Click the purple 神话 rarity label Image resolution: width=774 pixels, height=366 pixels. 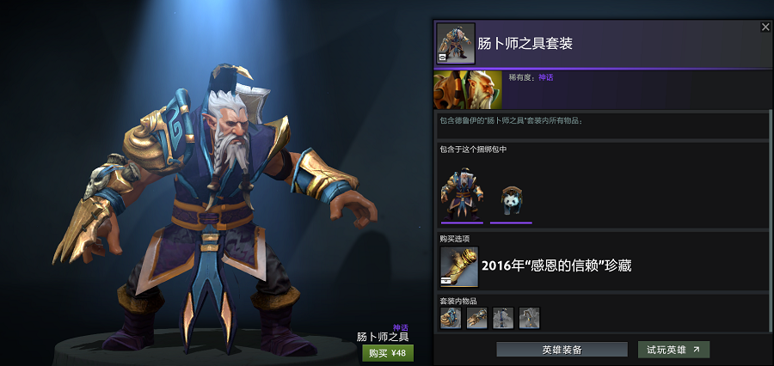click(x=546, y=77)
